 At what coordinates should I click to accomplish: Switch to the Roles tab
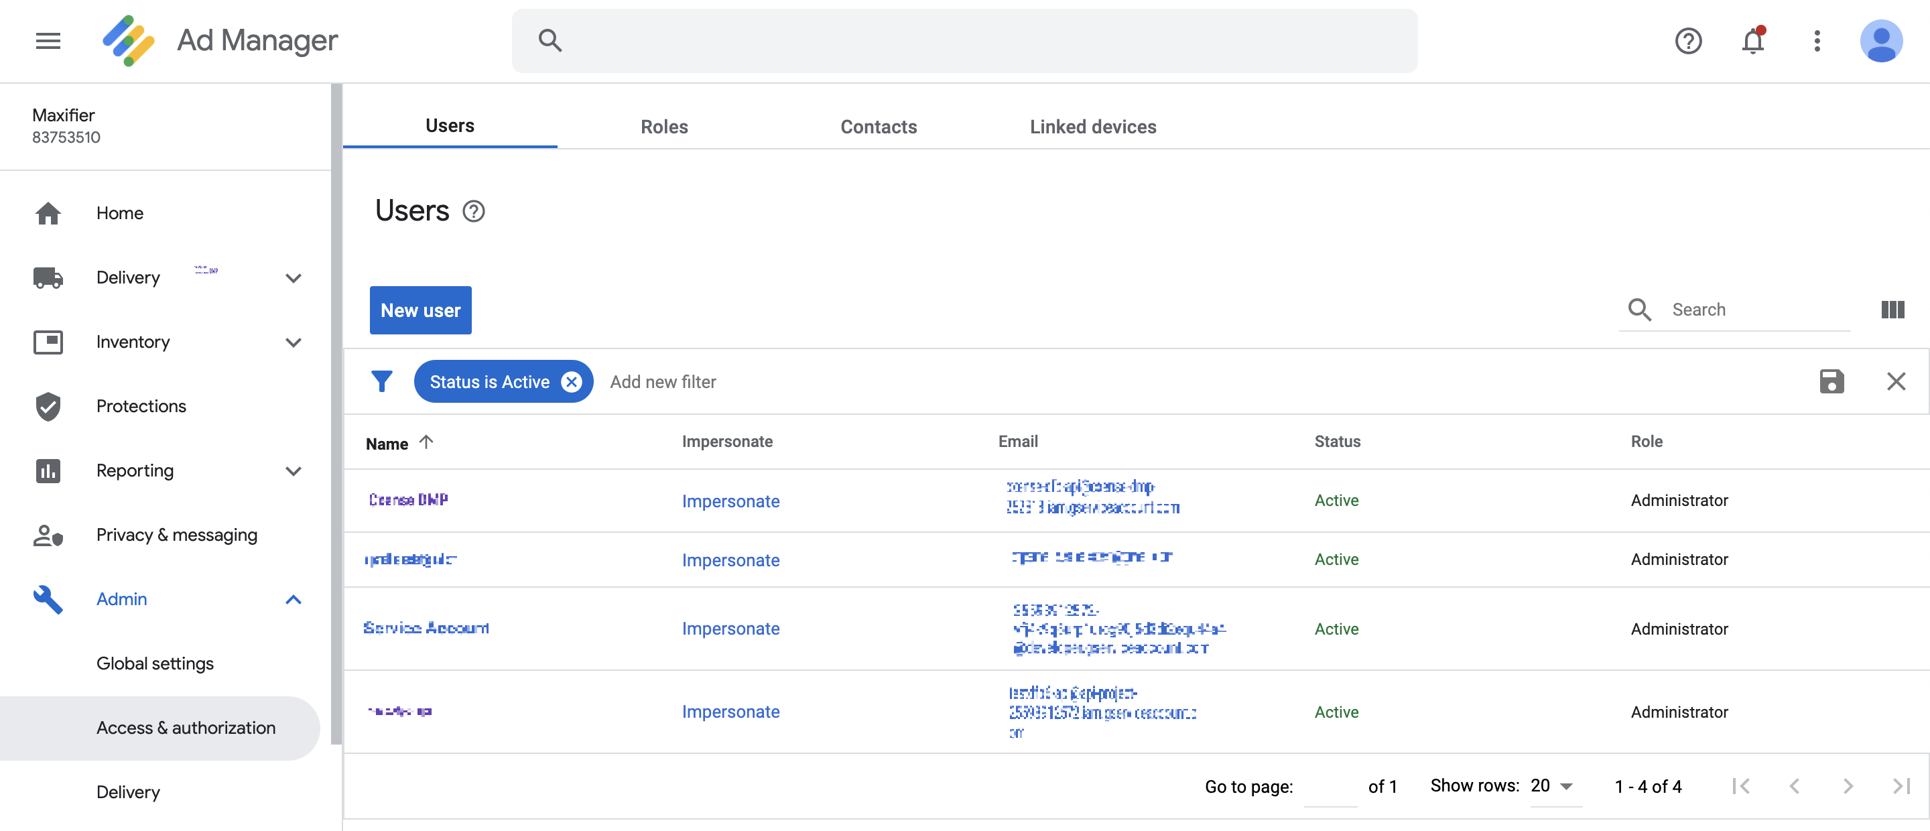click(664, 127)
